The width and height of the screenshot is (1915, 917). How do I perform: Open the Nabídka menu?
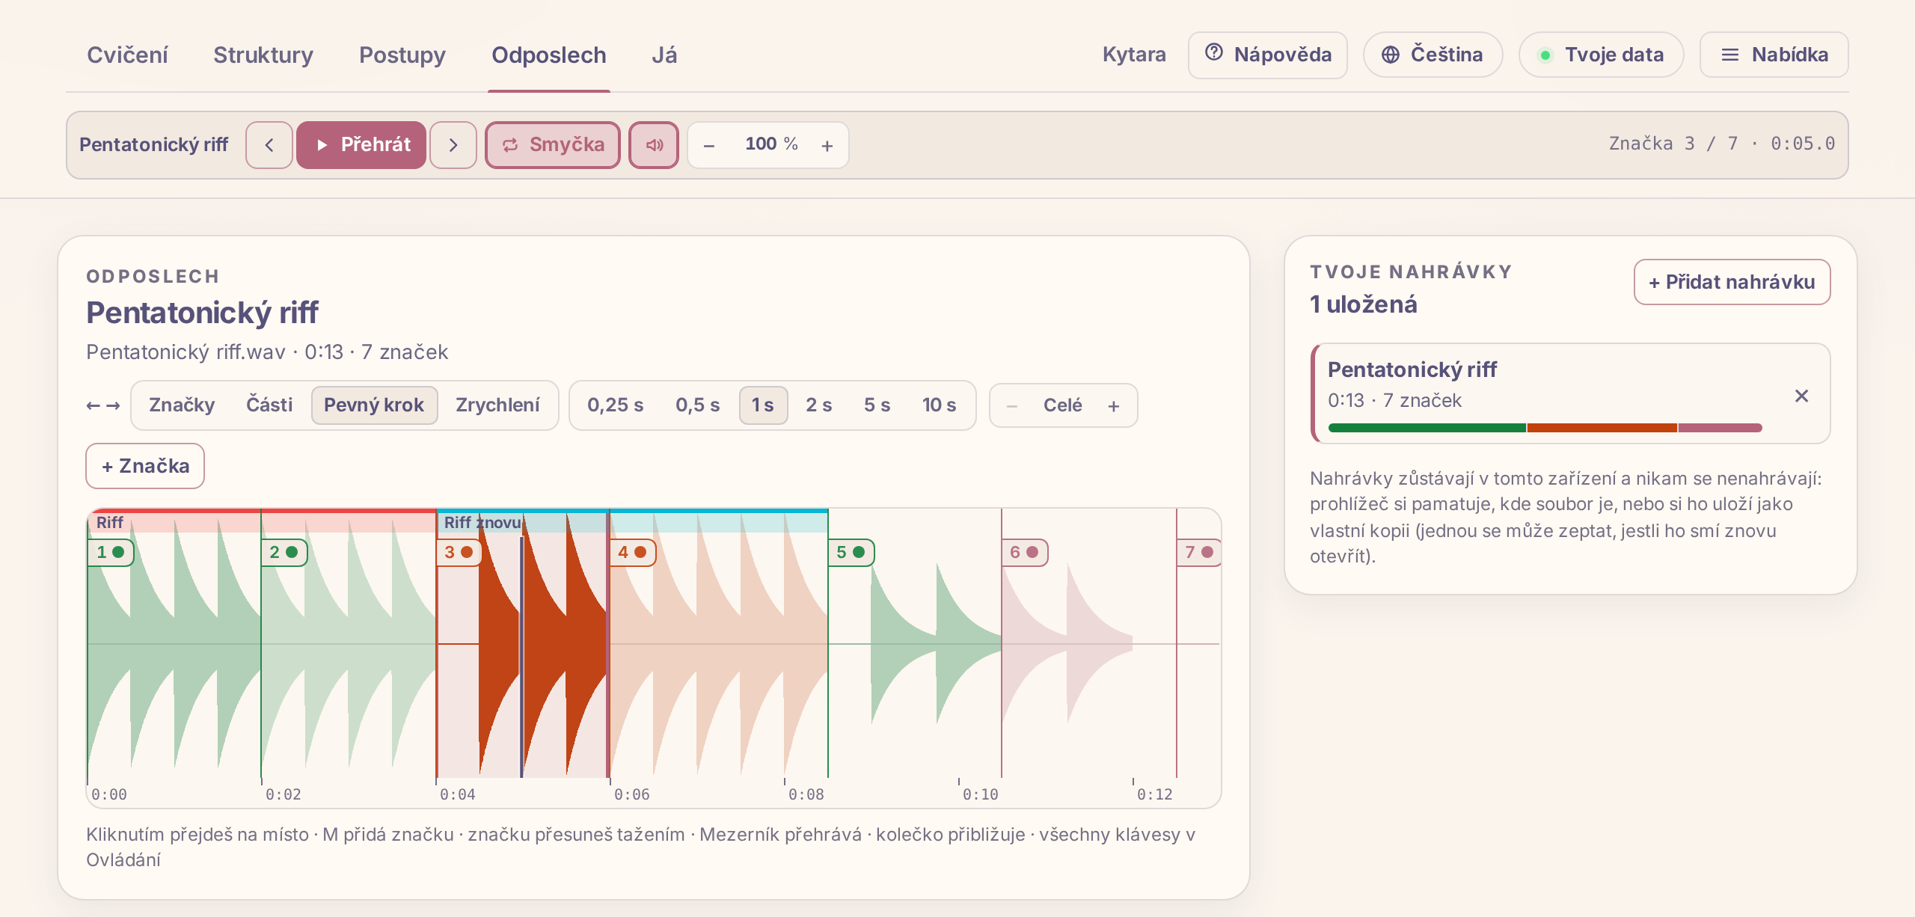point(1774,55)
